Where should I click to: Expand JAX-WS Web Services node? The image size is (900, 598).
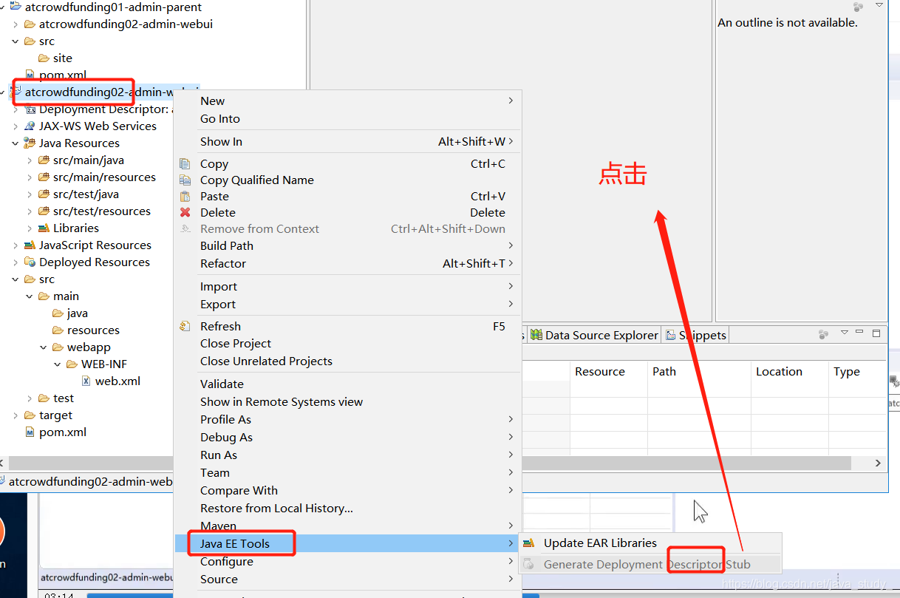(x=16, y=126)
